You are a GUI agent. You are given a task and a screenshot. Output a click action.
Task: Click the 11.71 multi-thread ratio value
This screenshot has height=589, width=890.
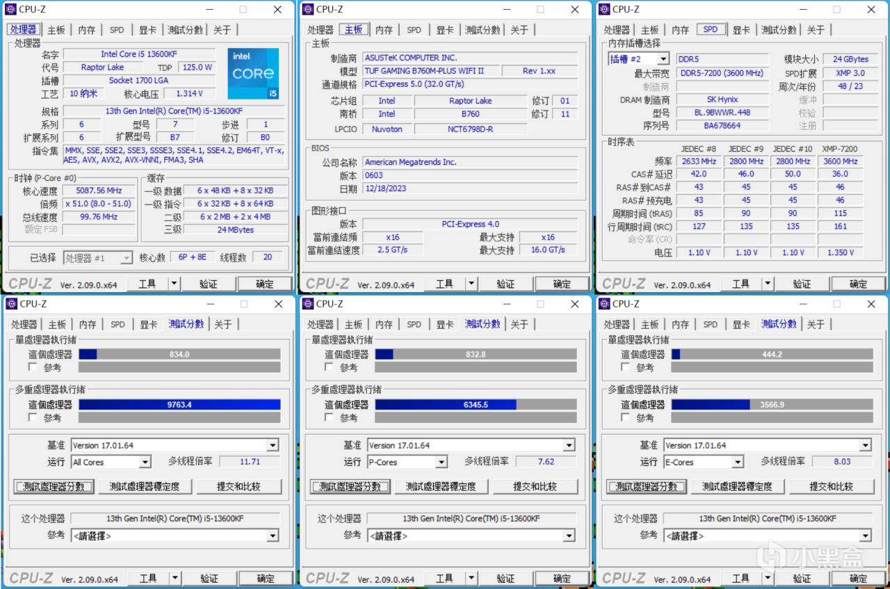coord(250,462)
